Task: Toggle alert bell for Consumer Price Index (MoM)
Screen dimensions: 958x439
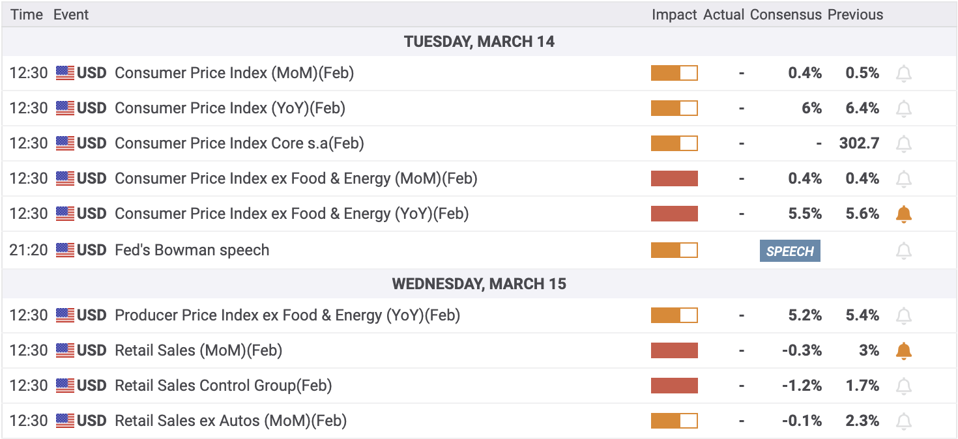Action: point(903,74)
